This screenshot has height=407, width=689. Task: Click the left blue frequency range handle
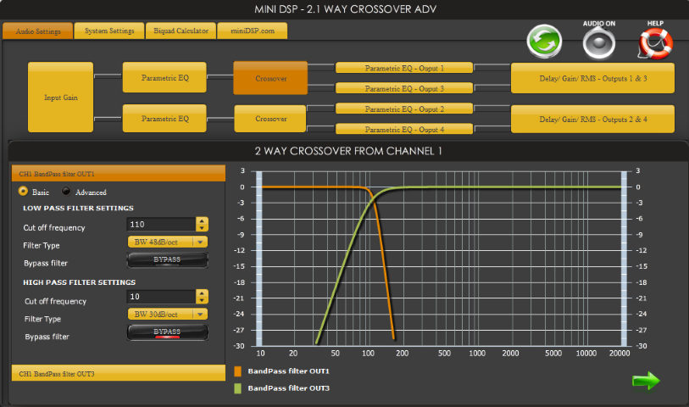258,259
